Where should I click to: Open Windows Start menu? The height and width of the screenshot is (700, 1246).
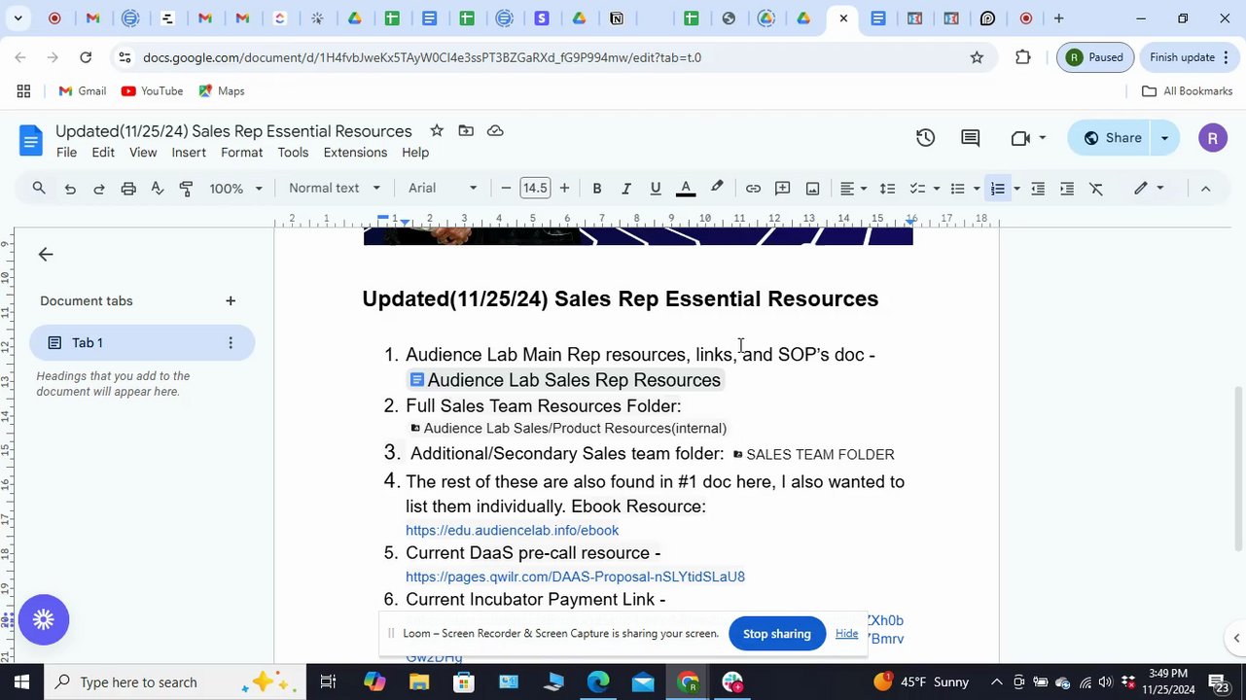tap(21, 682)
